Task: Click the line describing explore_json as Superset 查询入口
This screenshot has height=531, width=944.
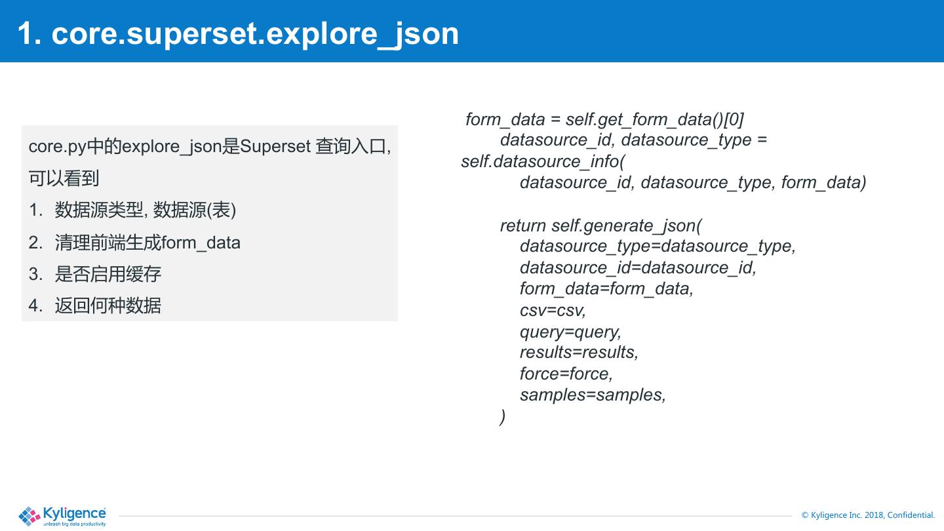Action: click(x=209, y=146)
